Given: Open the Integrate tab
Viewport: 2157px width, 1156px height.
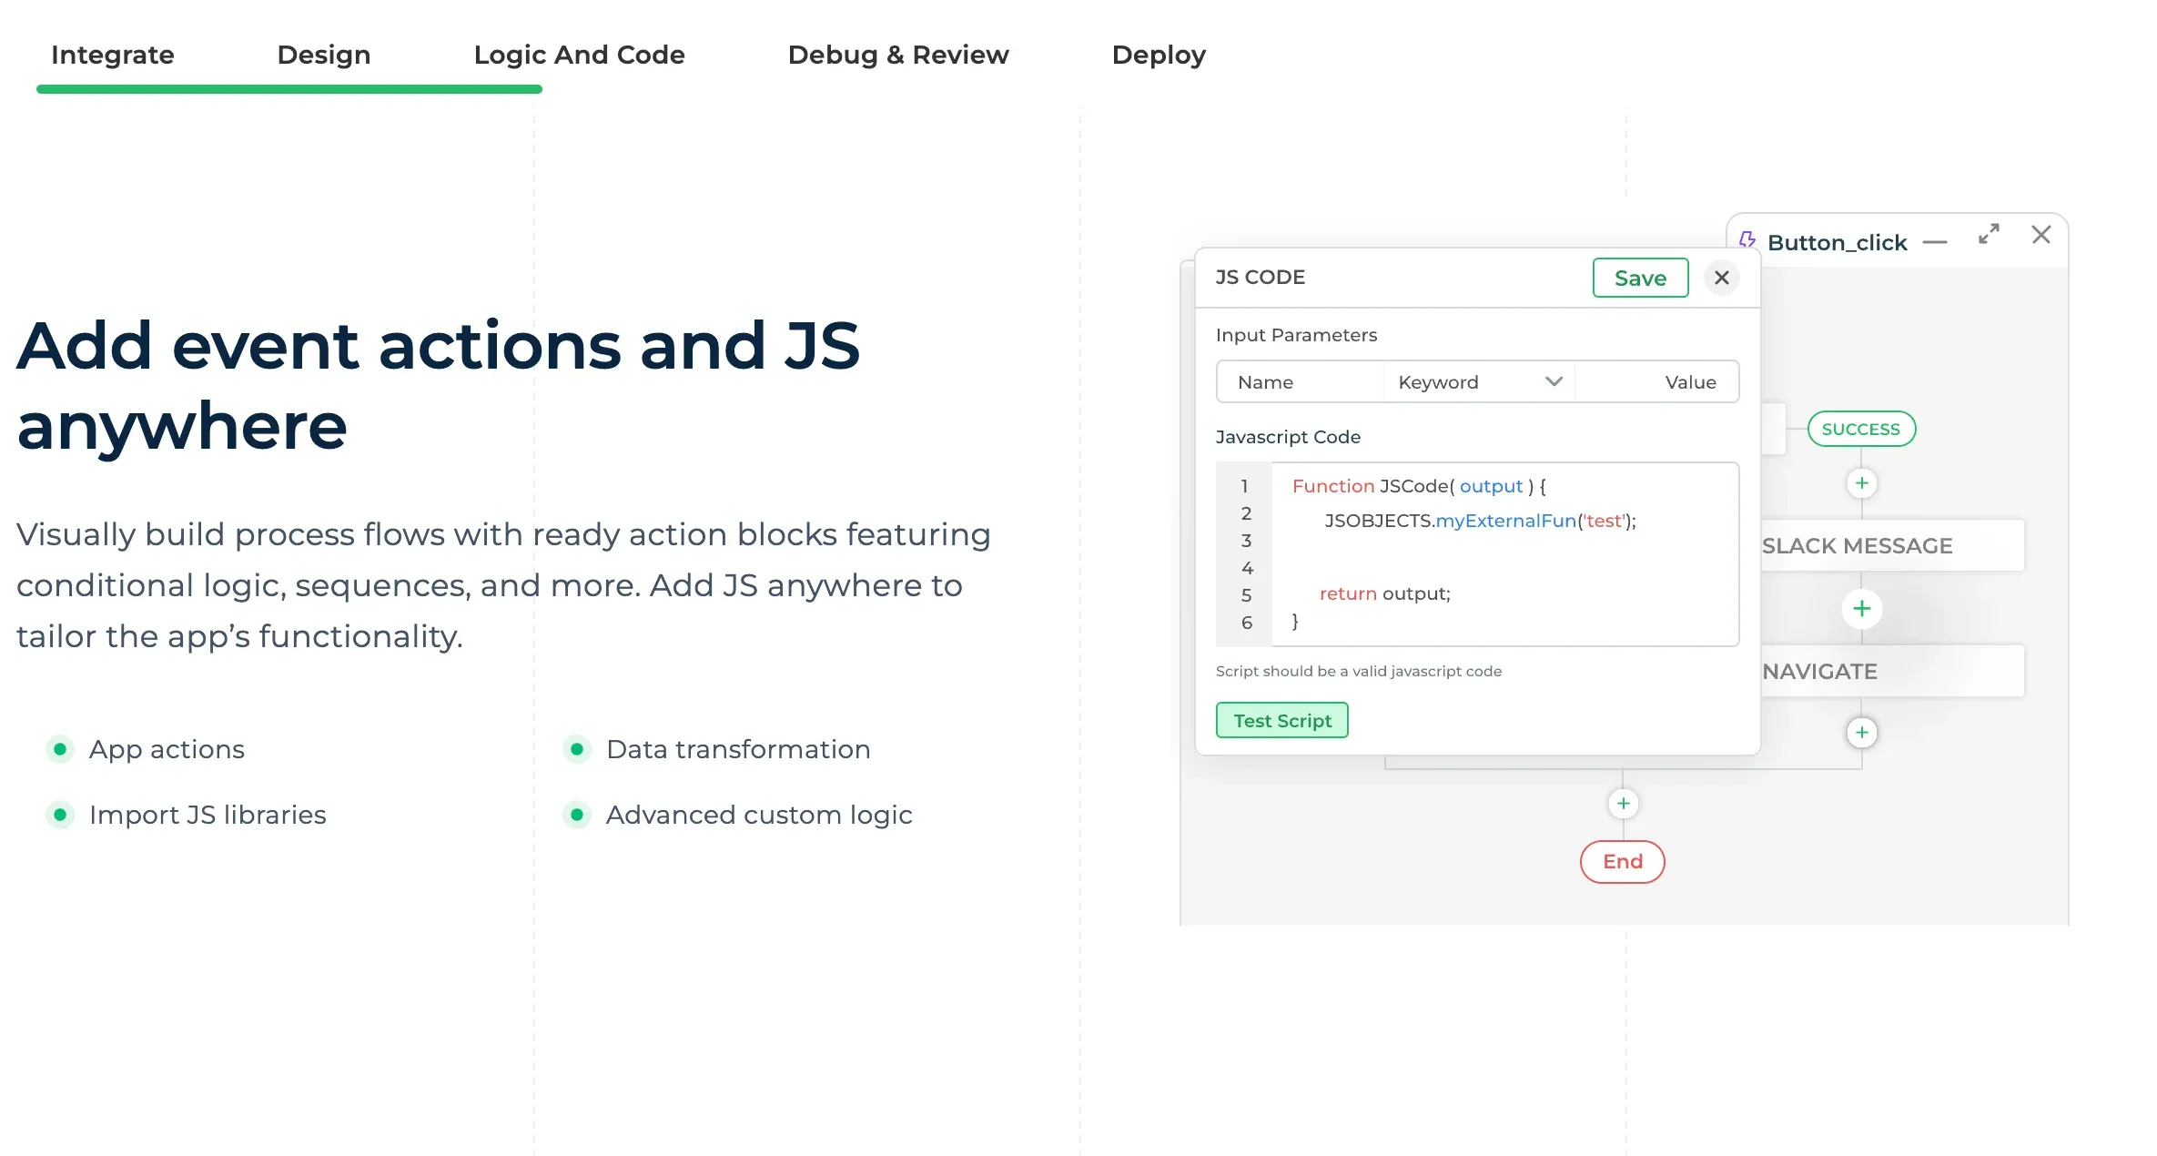Looking at the screenshot, I should click(113, 55).
